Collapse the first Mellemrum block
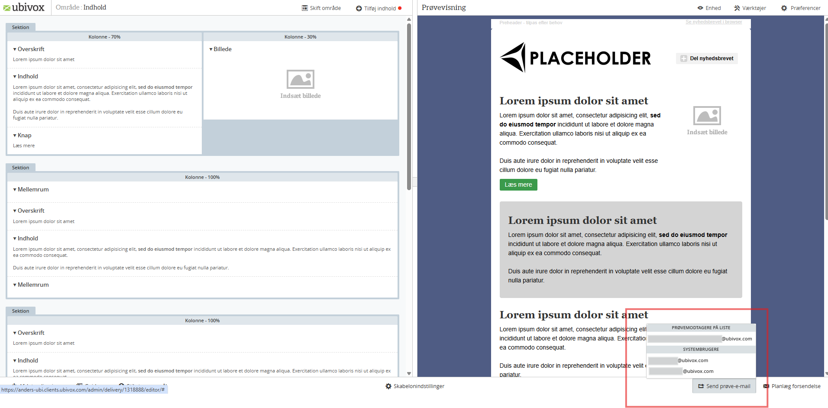Viewport: 828px width, 408px height. coord(15,190)
